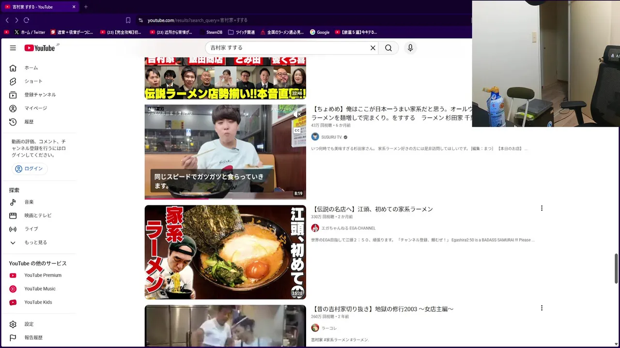Clear the search box with the X
620x348 pixels.
click(x=373, y=48)
